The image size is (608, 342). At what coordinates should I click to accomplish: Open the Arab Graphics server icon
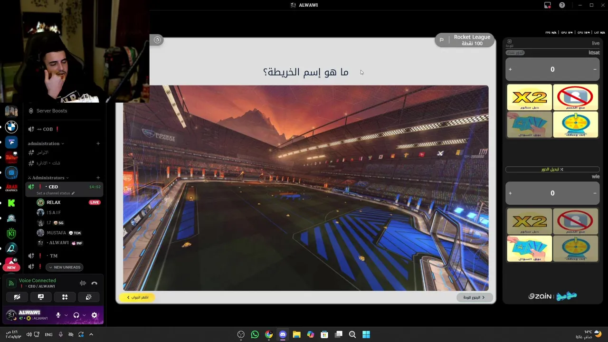11,188
